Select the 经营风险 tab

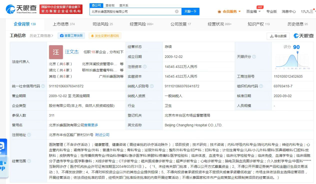(141, 24)
